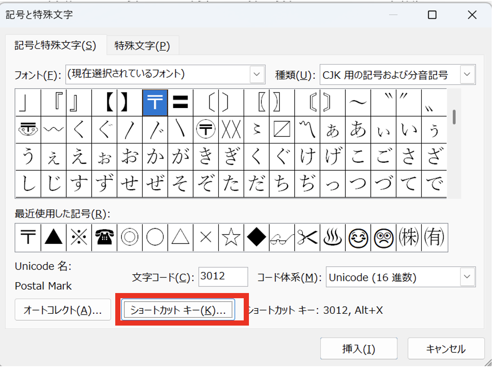495x369 pixels.
Task: Select the 記号と特殊文字 tab
Action: [x=55, y=46]
